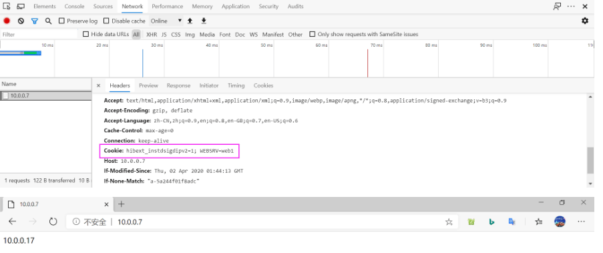Open the request Initiator tab

[x=209, y=85]
